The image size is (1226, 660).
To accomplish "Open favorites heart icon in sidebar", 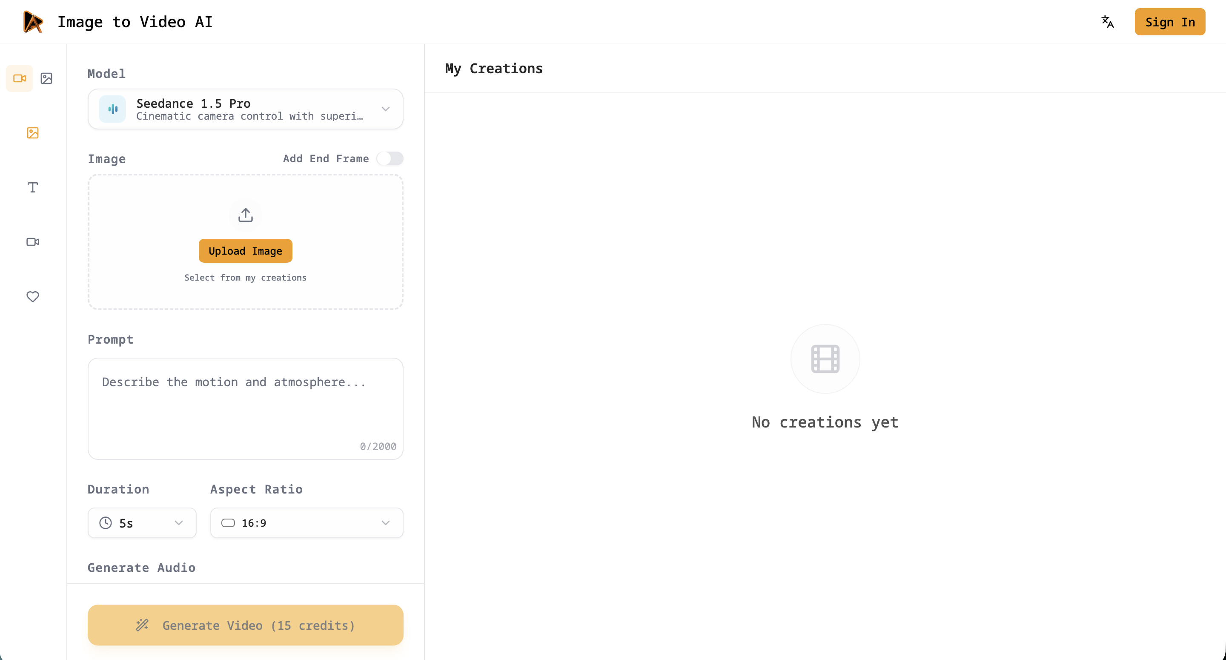I will 33,296.
